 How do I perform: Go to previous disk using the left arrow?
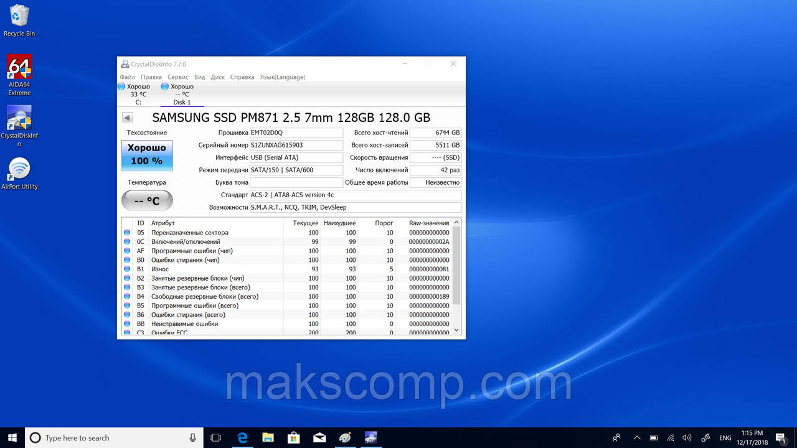(128, 118)
